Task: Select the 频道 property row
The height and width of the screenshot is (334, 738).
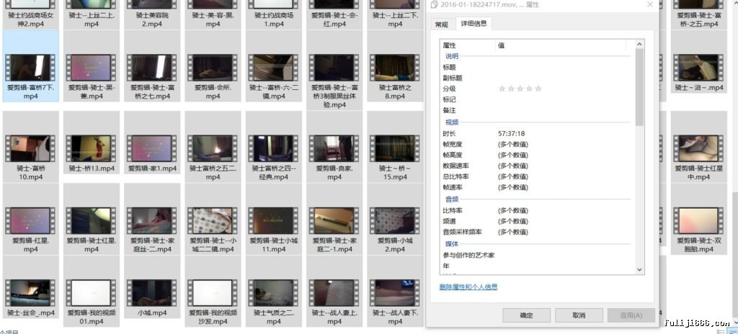Action: (x=538, y=221)
